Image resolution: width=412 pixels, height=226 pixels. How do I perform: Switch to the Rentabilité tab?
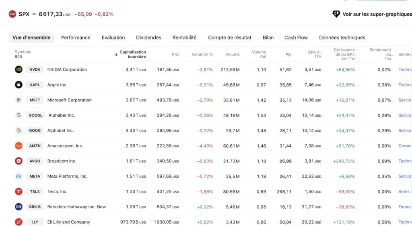coord(184,37)
